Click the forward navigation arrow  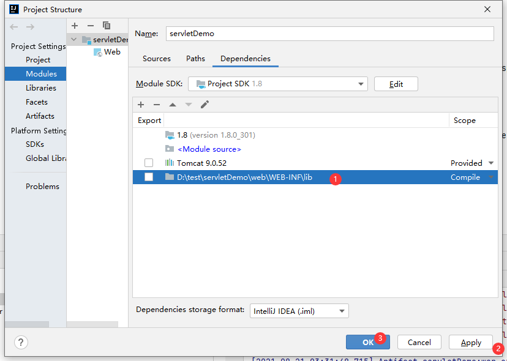pos(30,27)
